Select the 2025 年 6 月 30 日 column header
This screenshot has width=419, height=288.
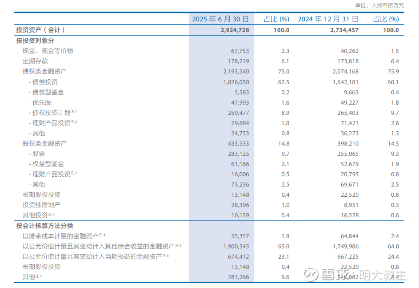click(x=220, y=19)
